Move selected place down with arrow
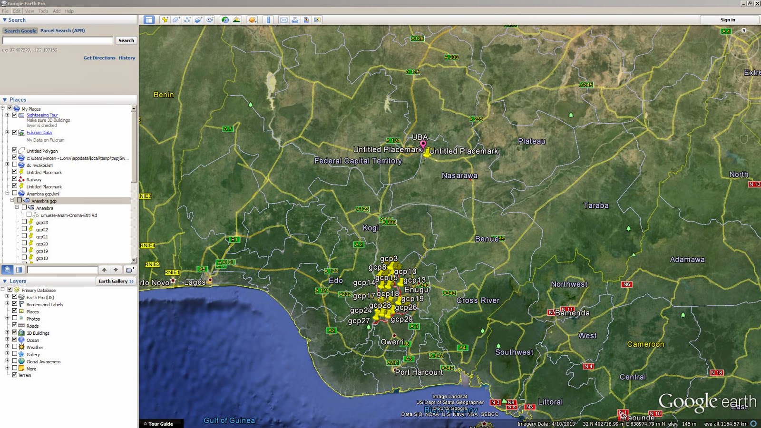Image resolution: width=761 pixels, height=428 pixels. (x=116, y=270)
